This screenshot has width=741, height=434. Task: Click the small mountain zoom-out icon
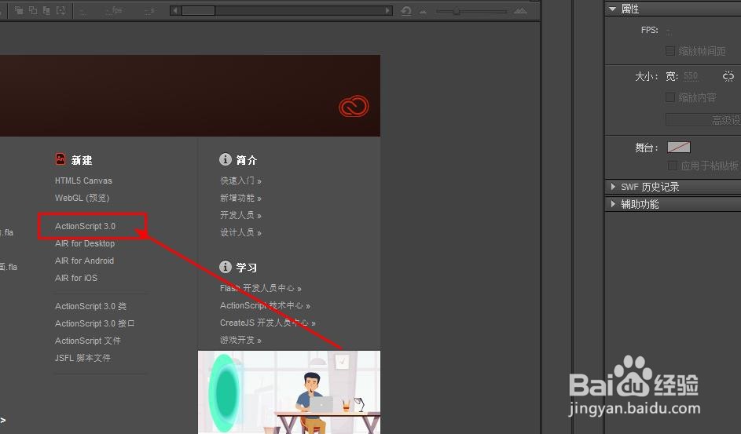pos(423,11)
